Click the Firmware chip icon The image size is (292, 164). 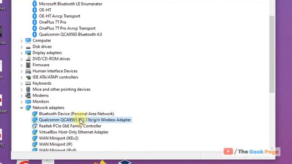[x=28, y=65]
